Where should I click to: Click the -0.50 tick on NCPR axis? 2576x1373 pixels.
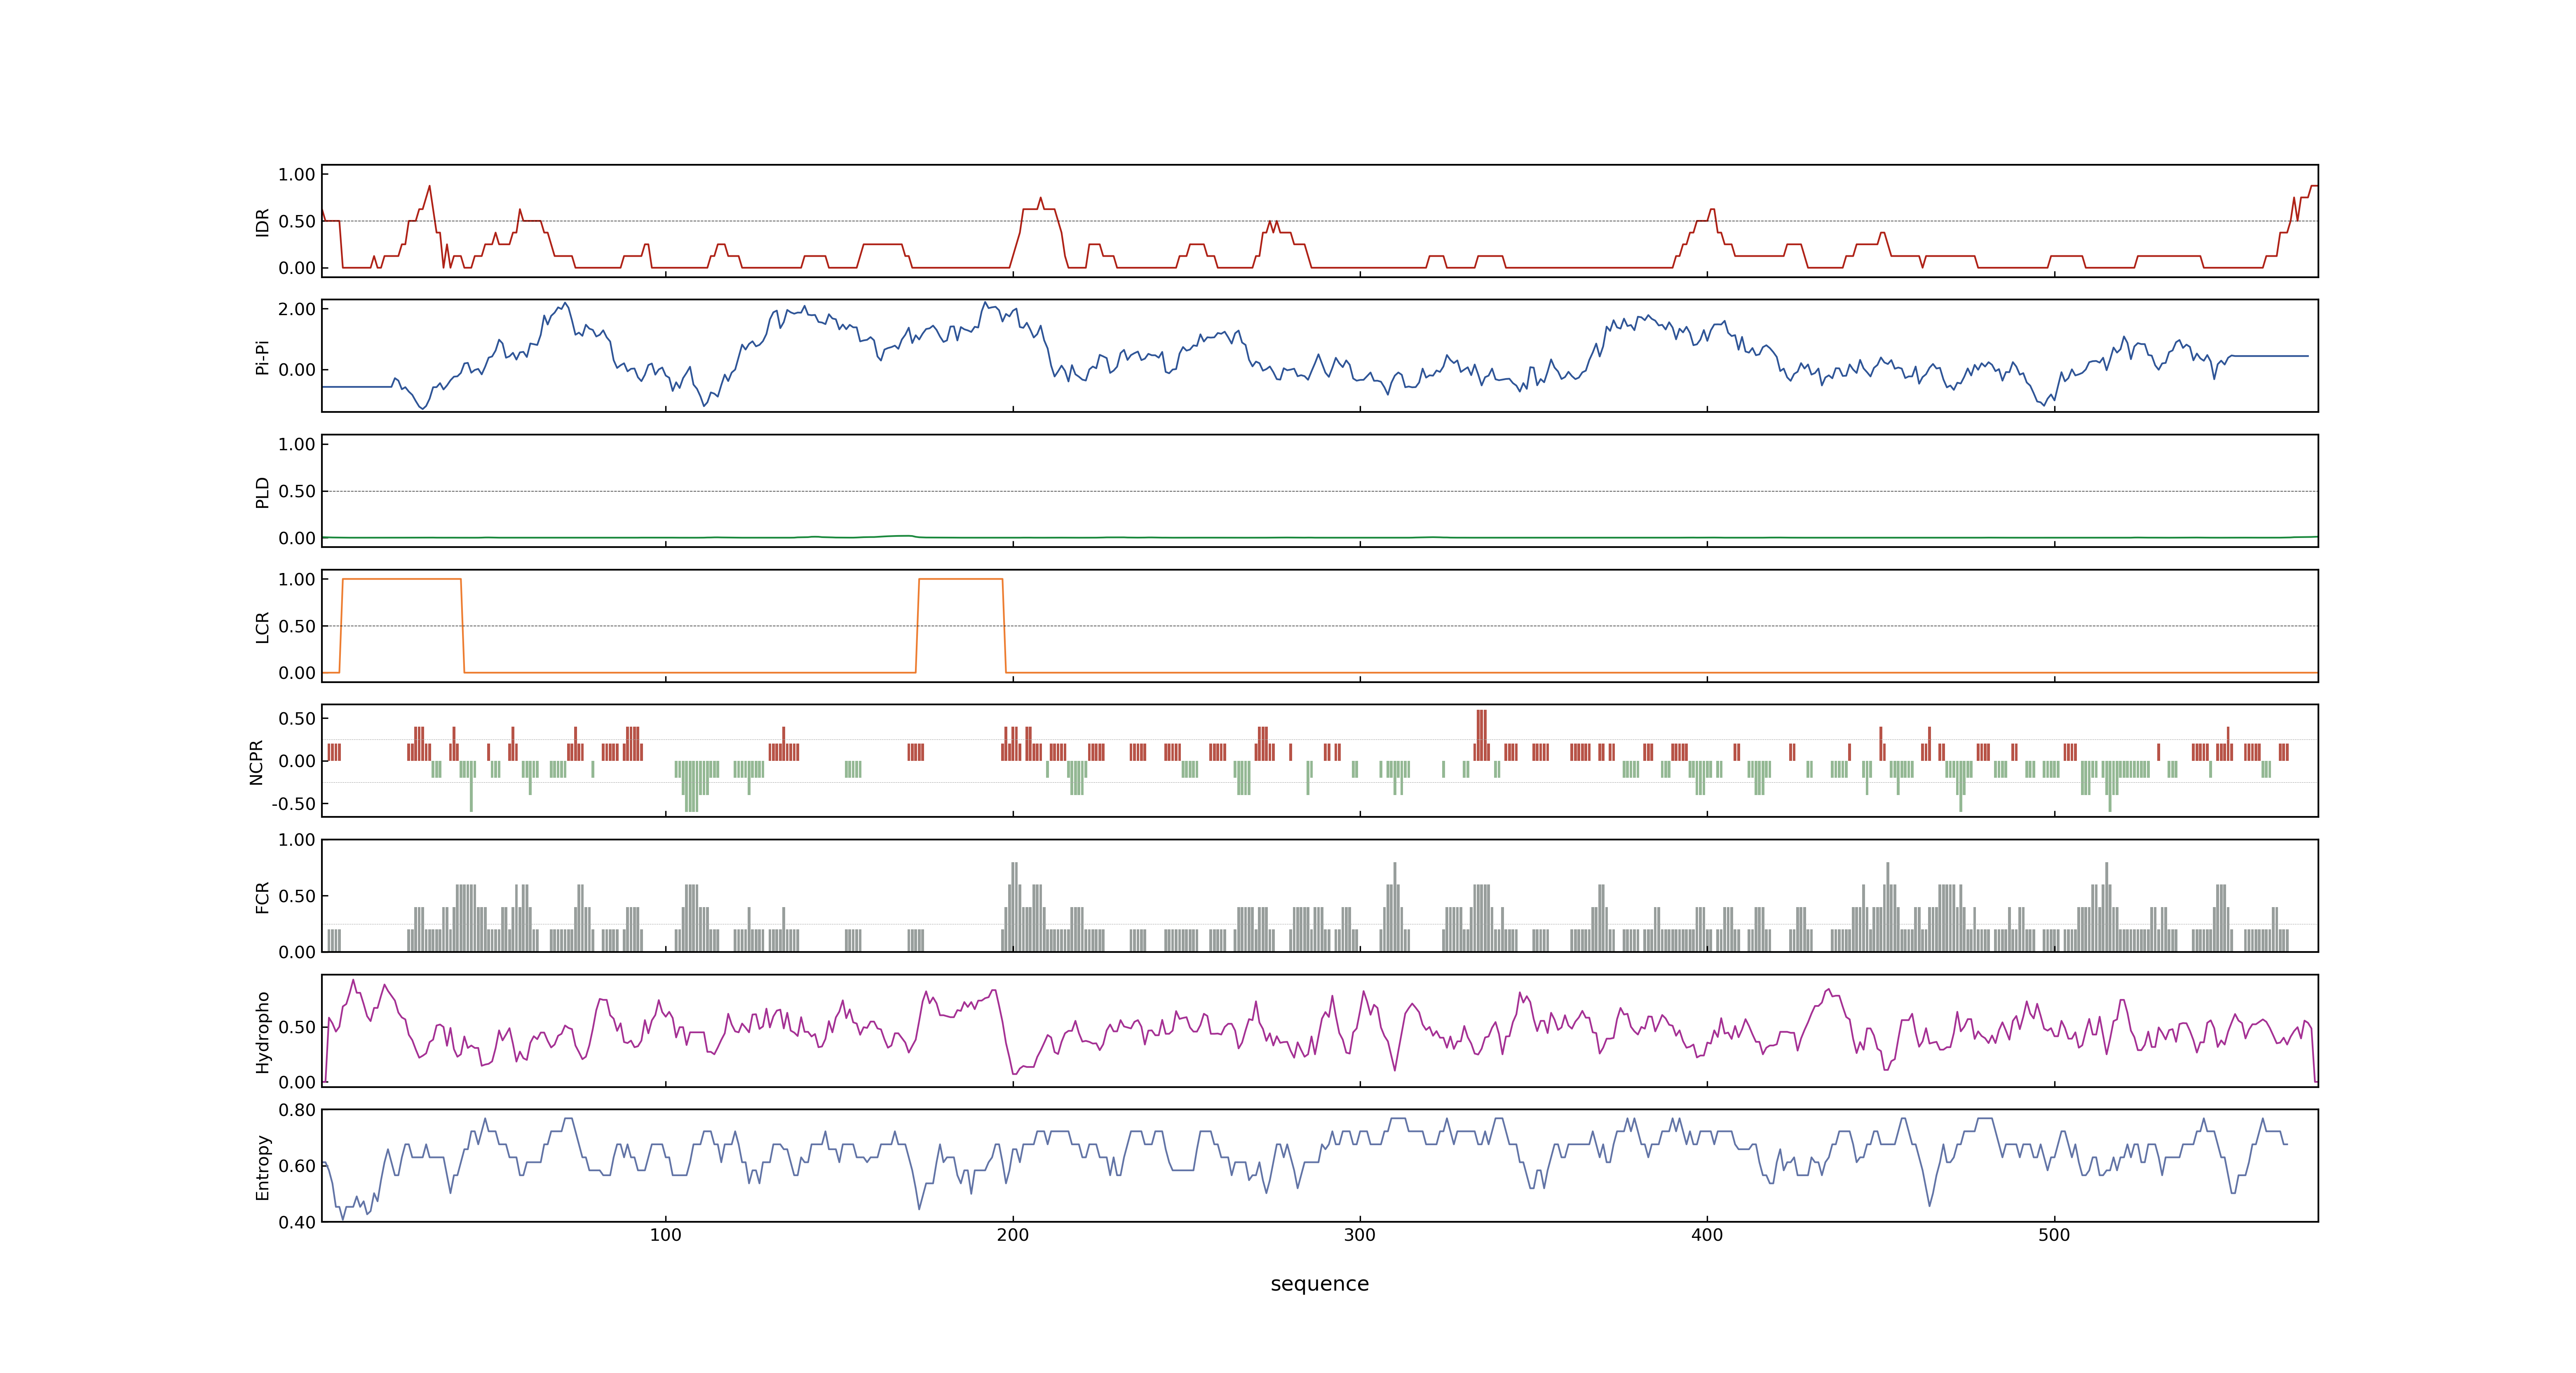point(294,803)
